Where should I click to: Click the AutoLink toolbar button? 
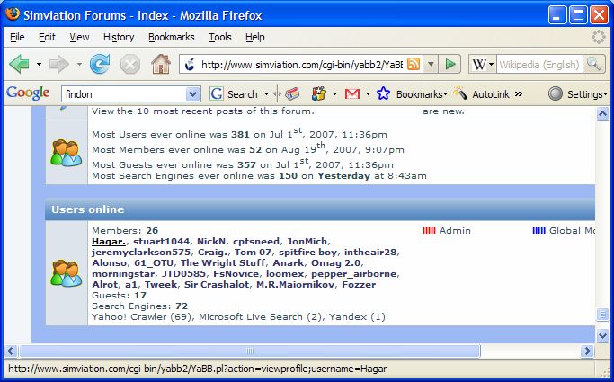(x=481, y=93)
